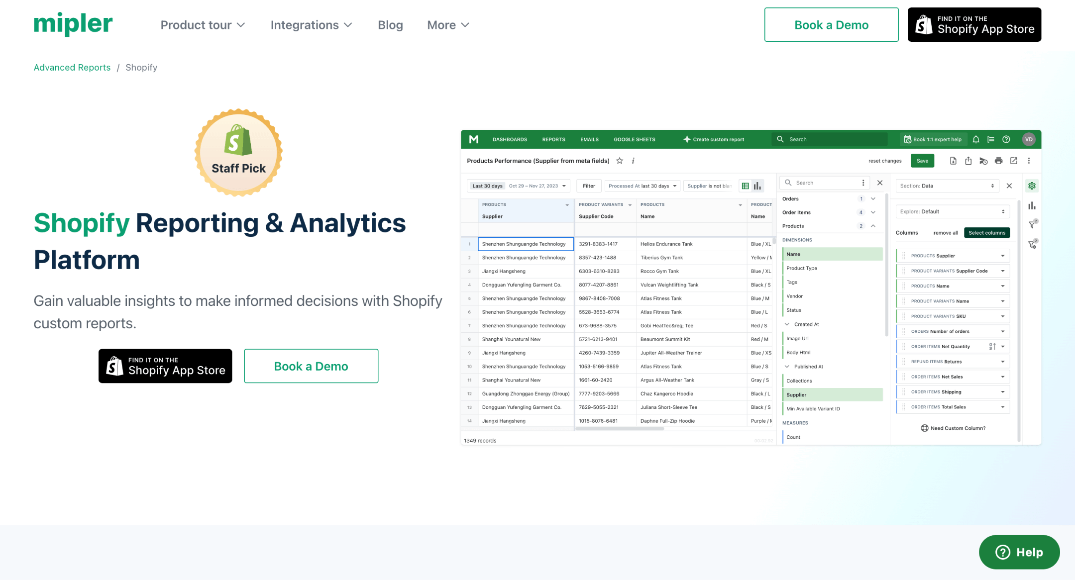Click the share report icon
Screen dimensions: 1075x580
point(968,161)
